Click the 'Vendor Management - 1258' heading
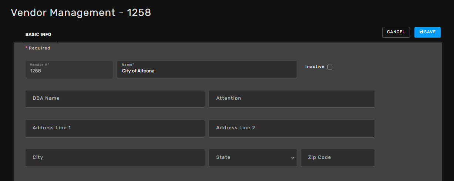The width and height of the screenshot is (454, 181). click(81, 12)
